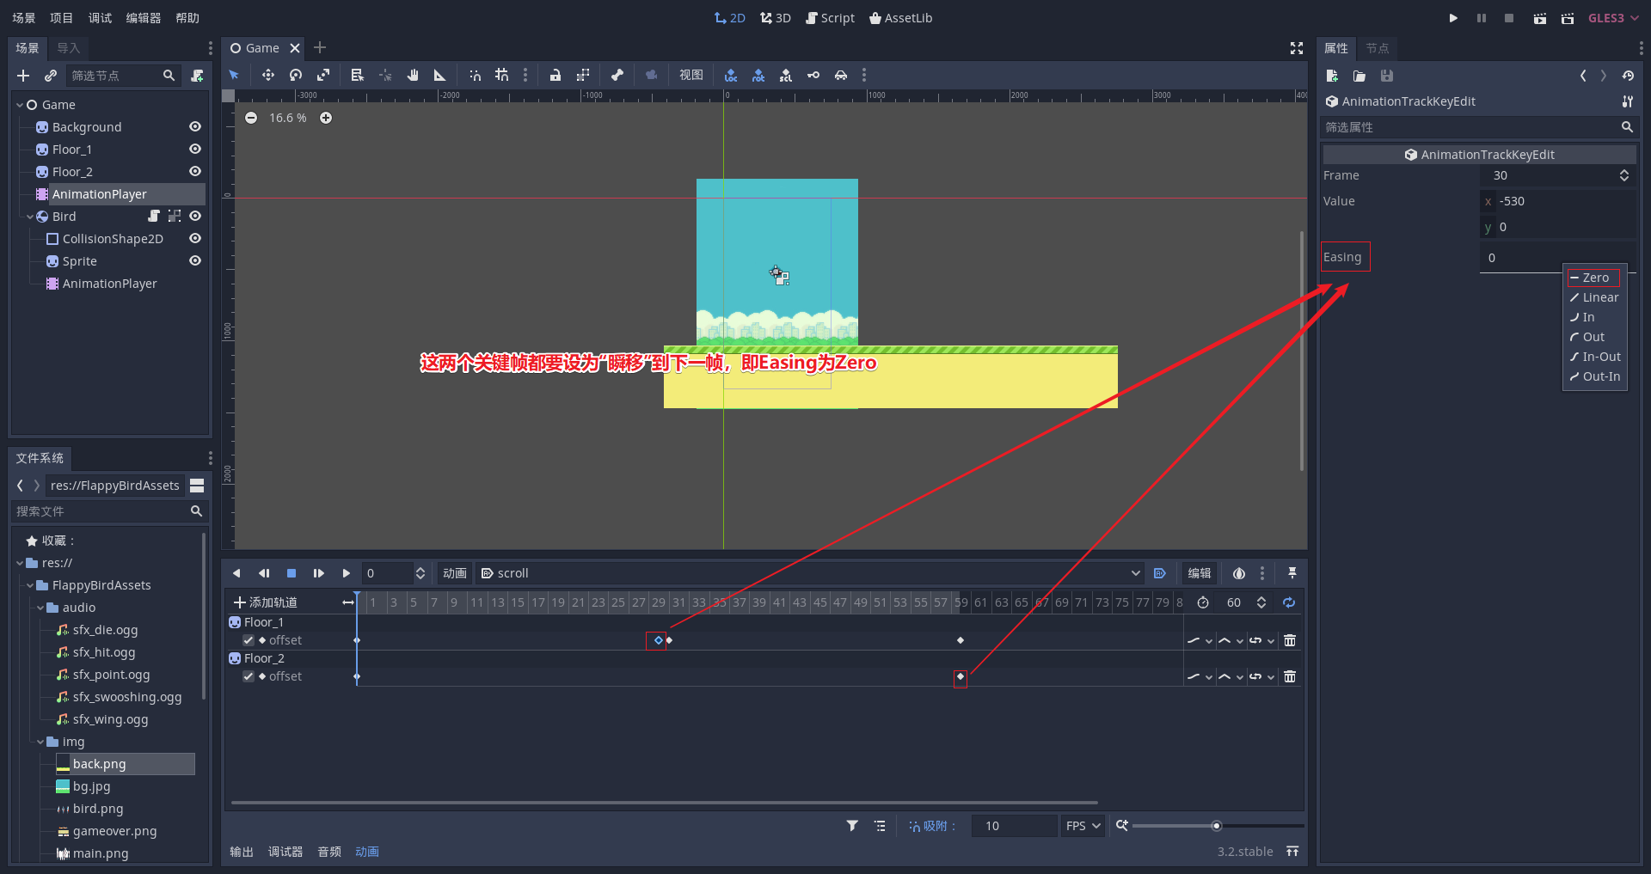Click the skeleton bone options icon
The width and height of the screenshot is (1651, 874).
click(x=617, y=76)
